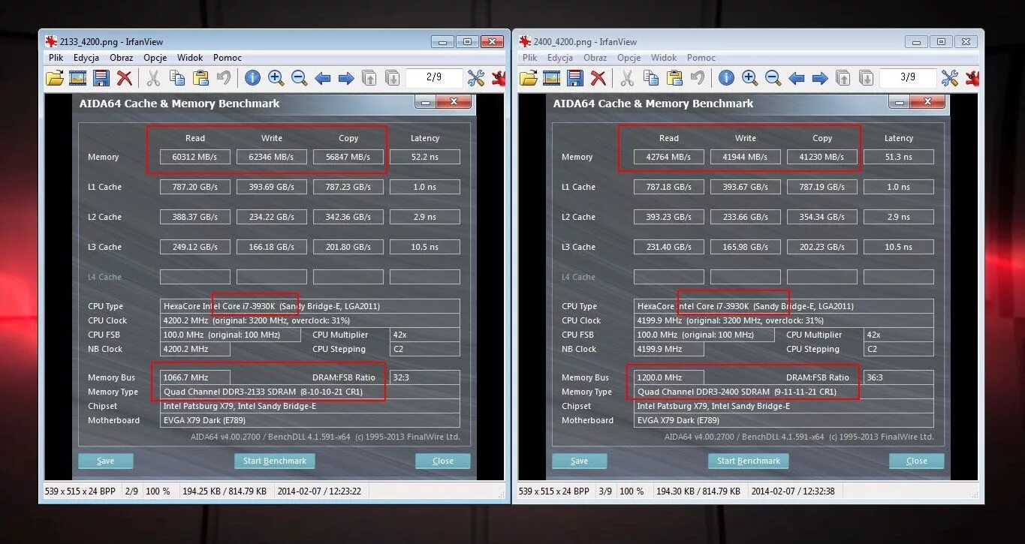Image resolution: width=1025 pixels, height=544 pixels.
Task: Paste clipboard icon in 2133_4200.png window
Action: (x=200, y=78)
